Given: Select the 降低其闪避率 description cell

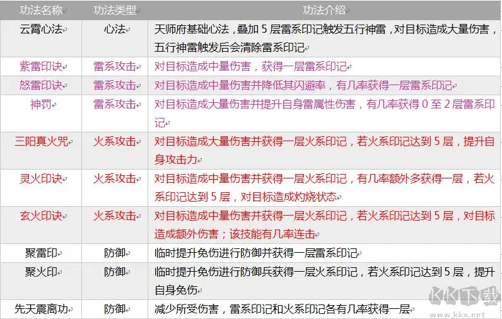Looking at the screenshot, I should 324,86.
